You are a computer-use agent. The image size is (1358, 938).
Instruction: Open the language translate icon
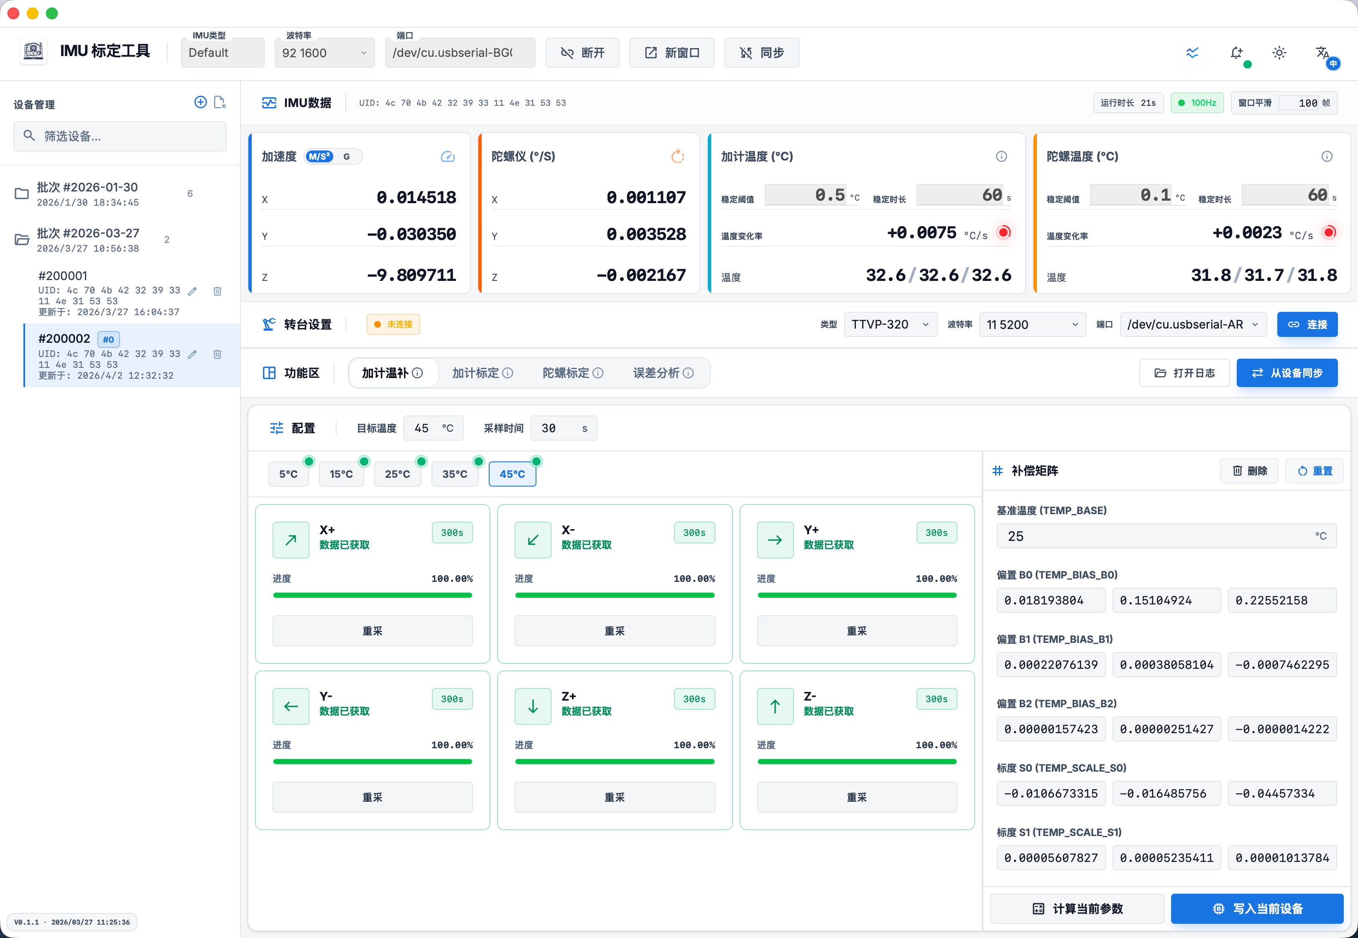pyautogui.click(x=1323, y=53)
